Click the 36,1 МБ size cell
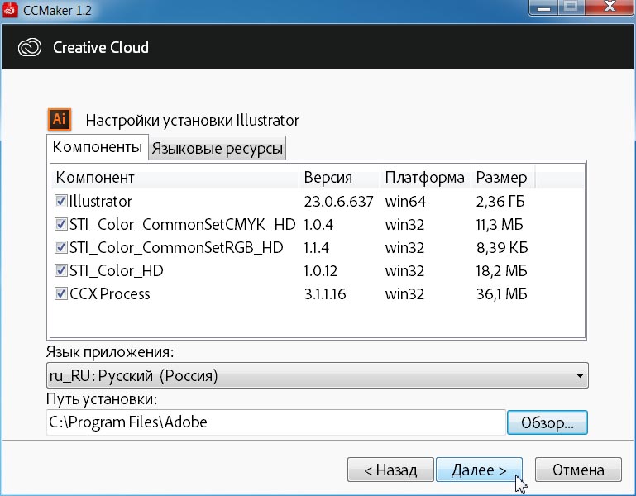636x496 pixels. click(x=502, y=293)
